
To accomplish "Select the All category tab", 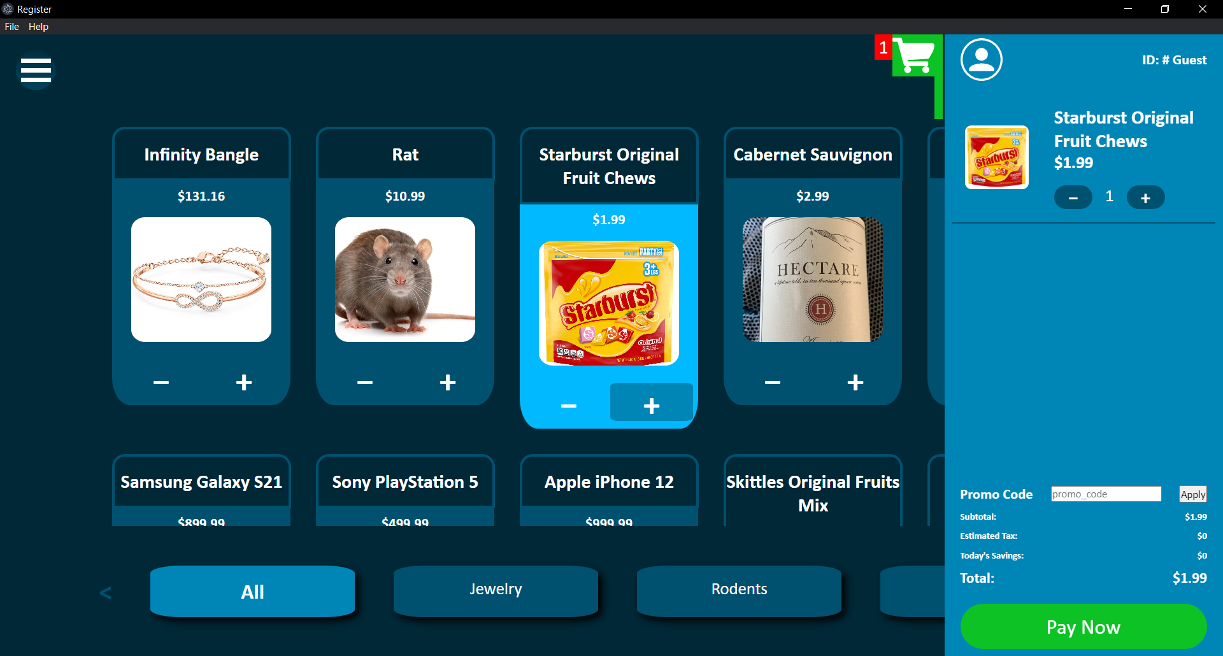I will tap(252, 591).
